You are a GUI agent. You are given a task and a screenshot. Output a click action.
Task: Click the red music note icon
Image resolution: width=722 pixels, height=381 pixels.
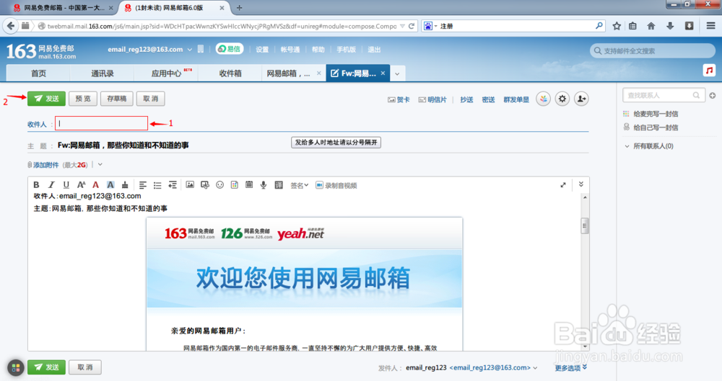point(709,71)
